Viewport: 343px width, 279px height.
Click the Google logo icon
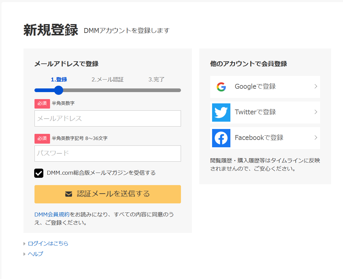click(x=221, y=87)
